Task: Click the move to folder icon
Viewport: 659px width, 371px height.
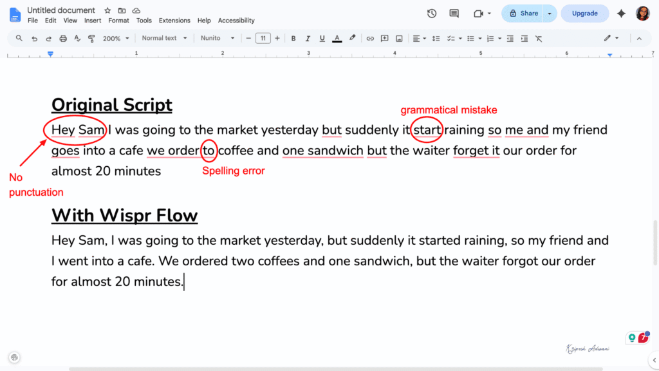Action: click(122, 10)
